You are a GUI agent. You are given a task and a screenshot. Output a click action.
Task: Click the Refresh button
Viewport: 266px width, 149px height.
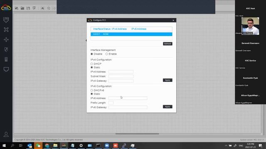[167, 44]
